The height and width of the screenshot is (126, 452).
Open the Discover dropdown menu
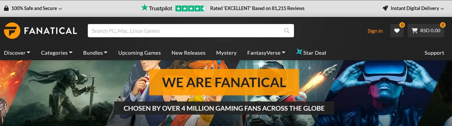17,53
